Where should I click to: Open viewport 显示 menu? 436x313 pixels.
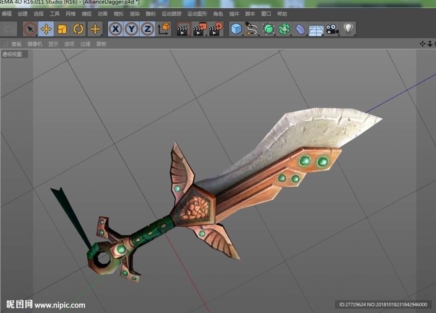(x=53, y=44)
